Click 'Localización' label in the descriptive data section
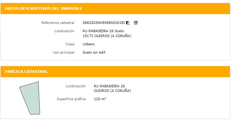Screen dimensions: 234x121 pyautogui.click(x=64, y=31)
